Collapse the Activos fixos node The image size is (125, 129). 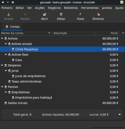[6, 55]
